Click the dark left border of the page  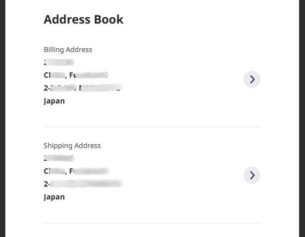pos(3,118)
